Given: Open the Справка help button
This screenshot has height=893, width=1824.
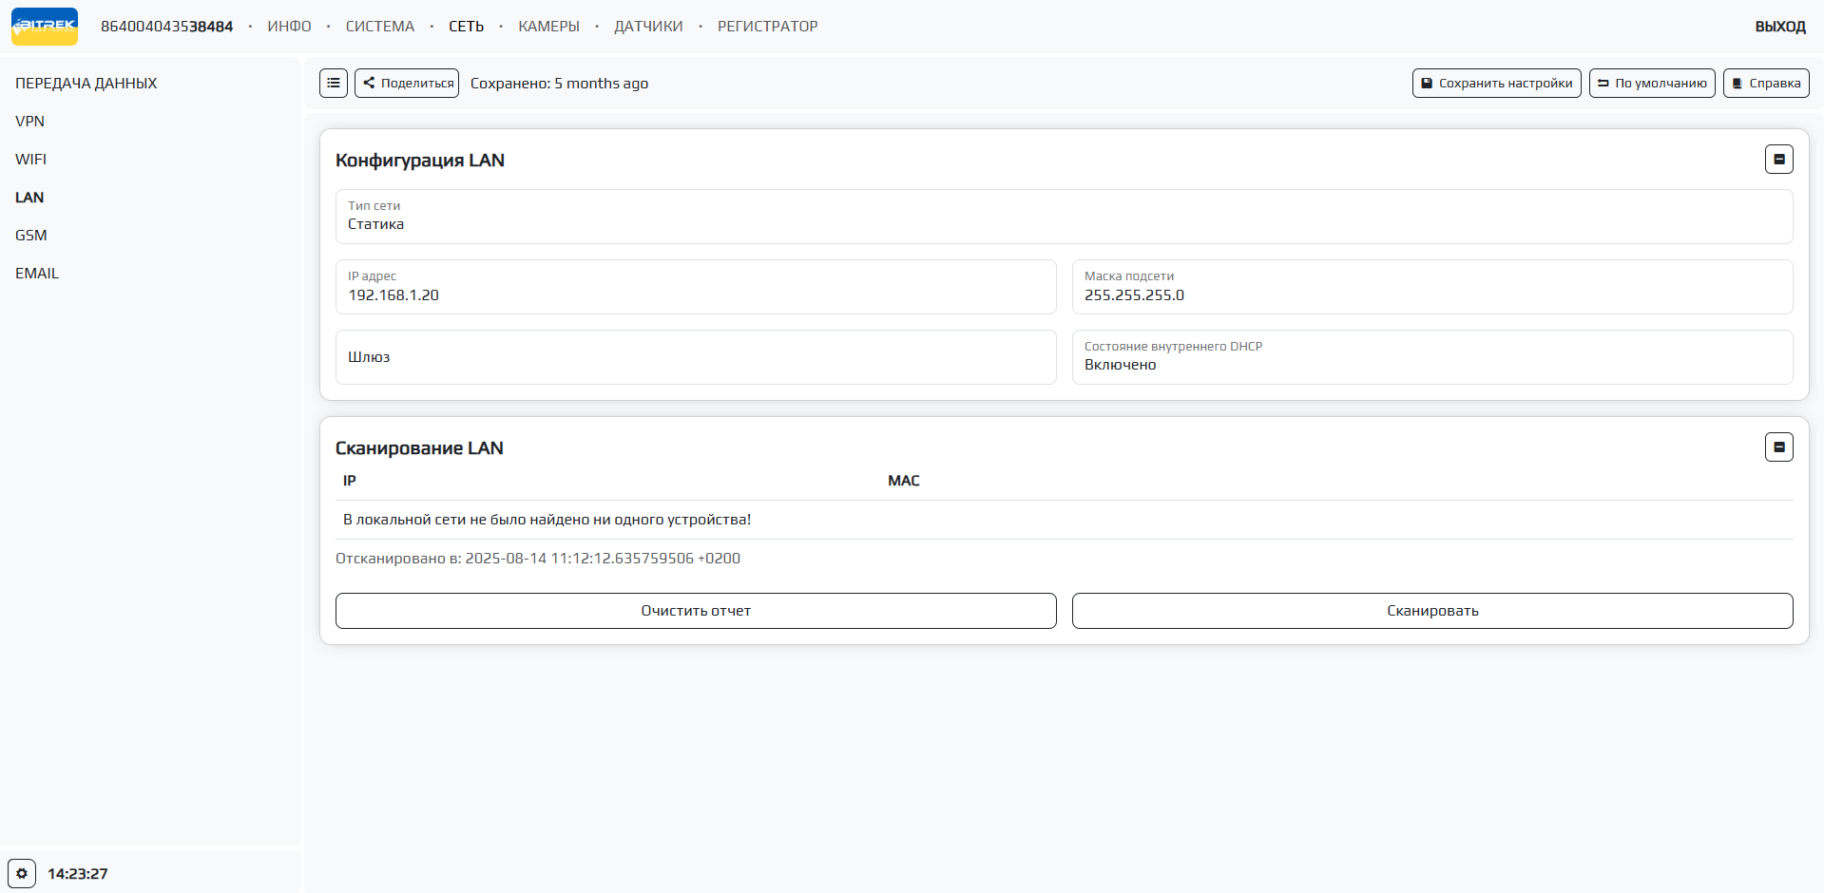Looking at the screenshot, I should point(1765,84).
